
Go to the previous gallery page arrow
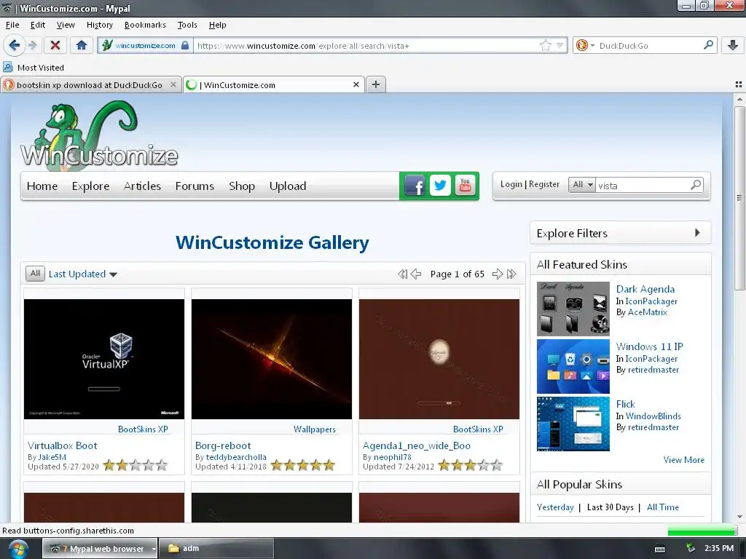tap(416, 274)
